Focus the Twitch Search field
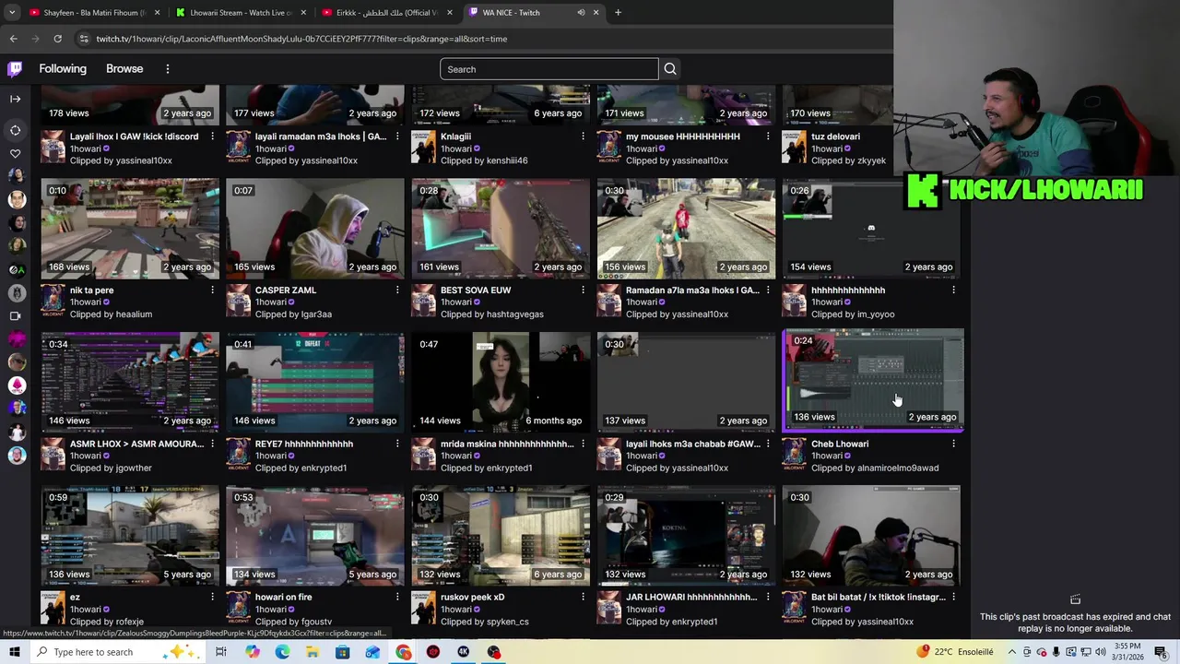 pyautogui.click(x=549, y=69)
